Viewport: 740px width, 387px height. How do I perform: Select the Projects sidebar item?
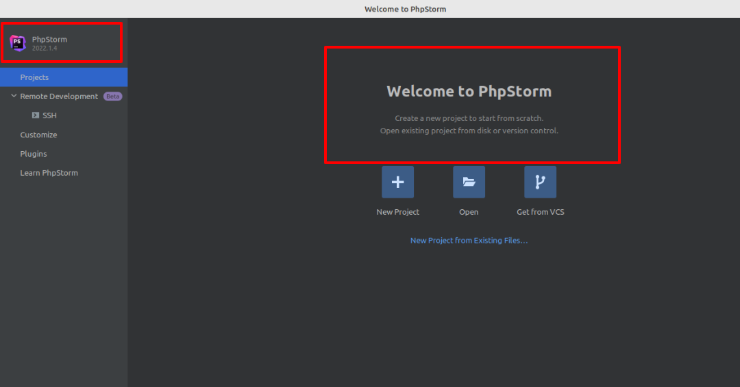[64, 77]
